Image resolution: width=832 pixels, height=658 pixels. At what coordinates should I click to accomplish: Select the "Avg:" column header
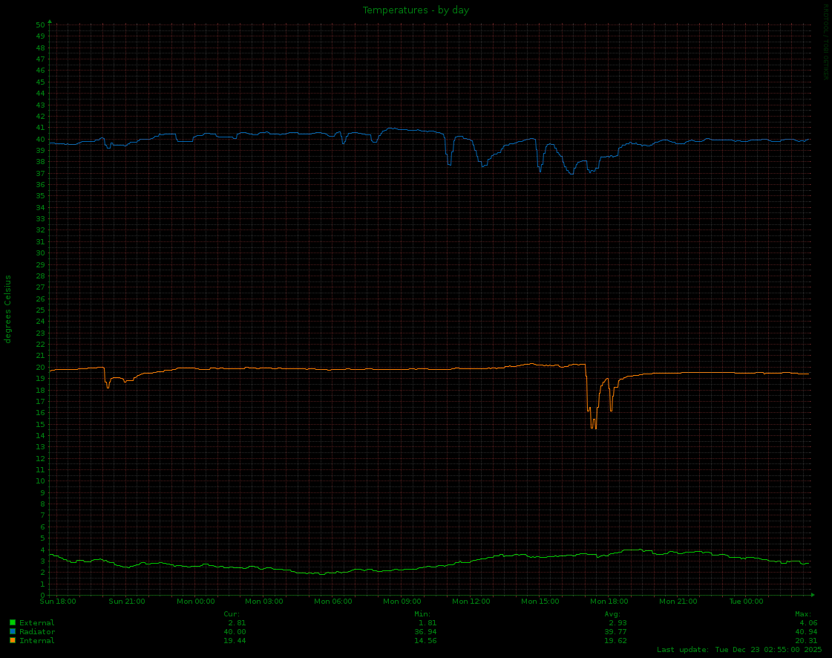pyautogui.click(x=612, y=614)
